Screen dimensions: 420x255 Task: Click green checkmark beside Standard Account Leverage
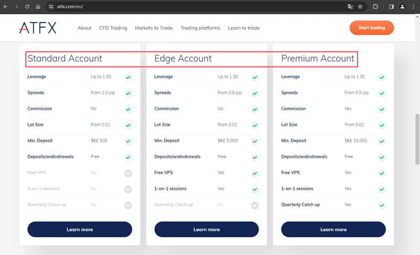pyautogui.click(x=128, y=77)
